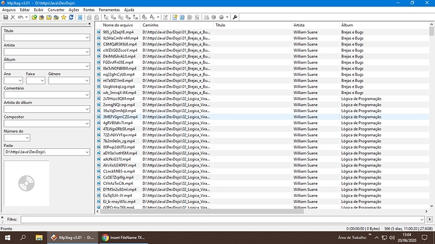Expand the Artista field dropdown
Viewport: 435px width, 244px height.
point(87,52)
